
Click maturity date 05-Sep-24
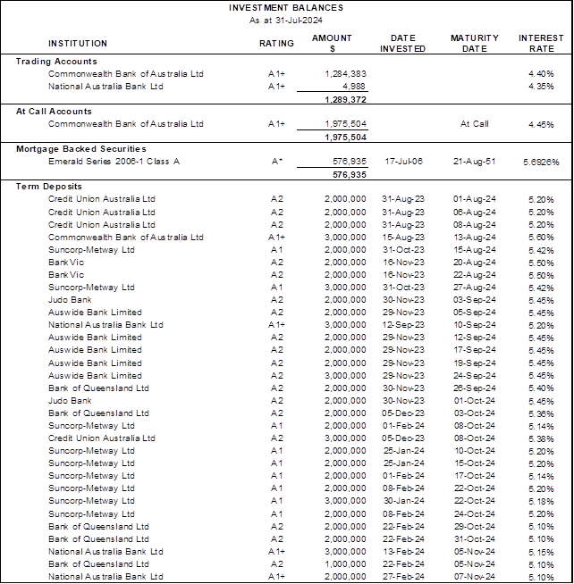[x=475, y=313]
